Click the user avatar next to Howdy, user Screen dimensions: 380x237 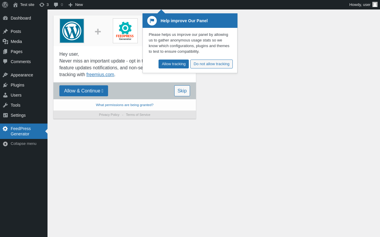coord(375,4)
